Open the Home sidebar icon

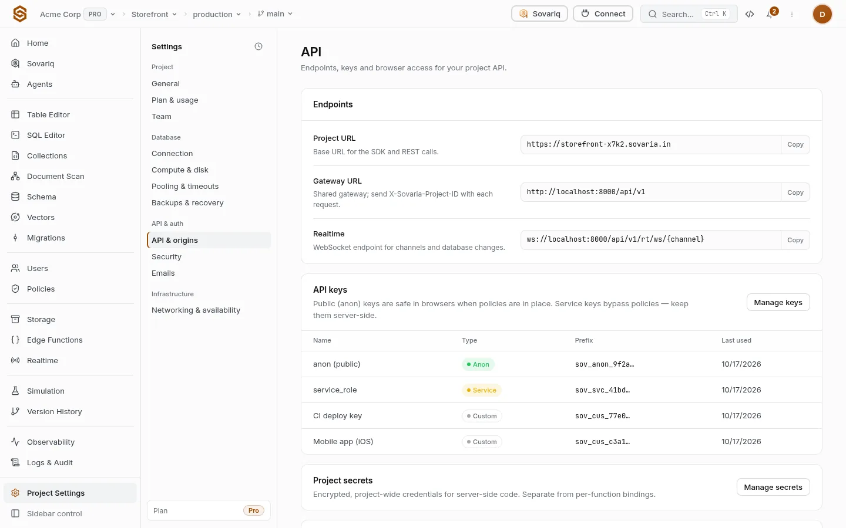(x=15, y=43)
